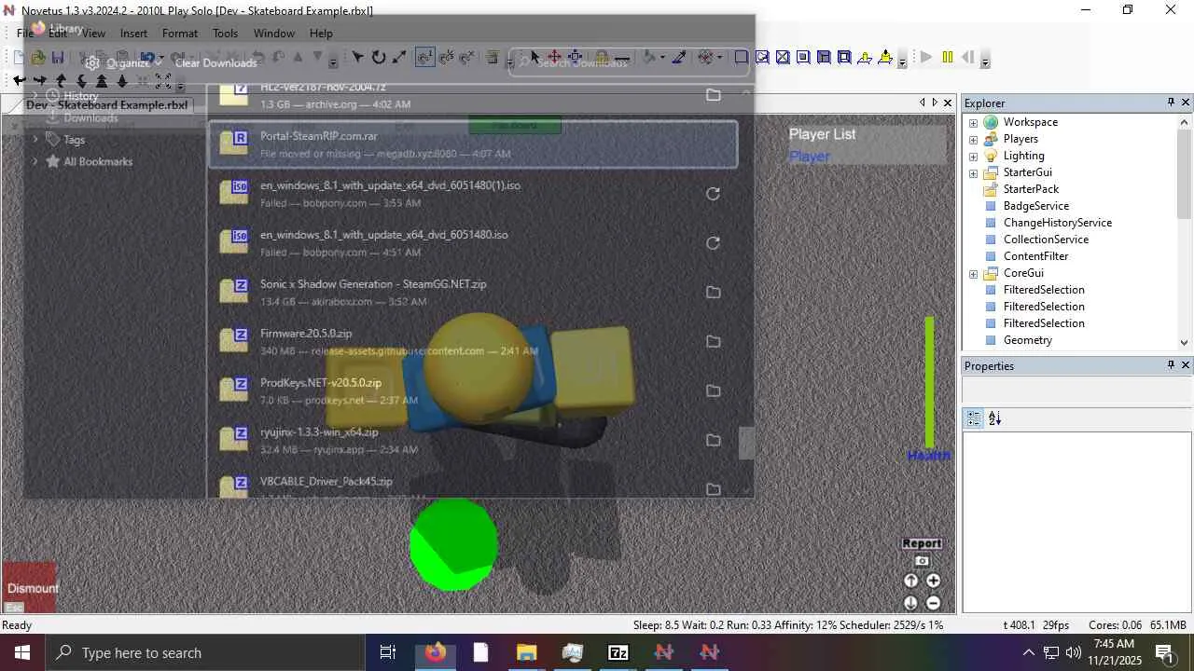Click the yellow Pause simulation button
1194x671 pixels.
[x=947, y=58]
